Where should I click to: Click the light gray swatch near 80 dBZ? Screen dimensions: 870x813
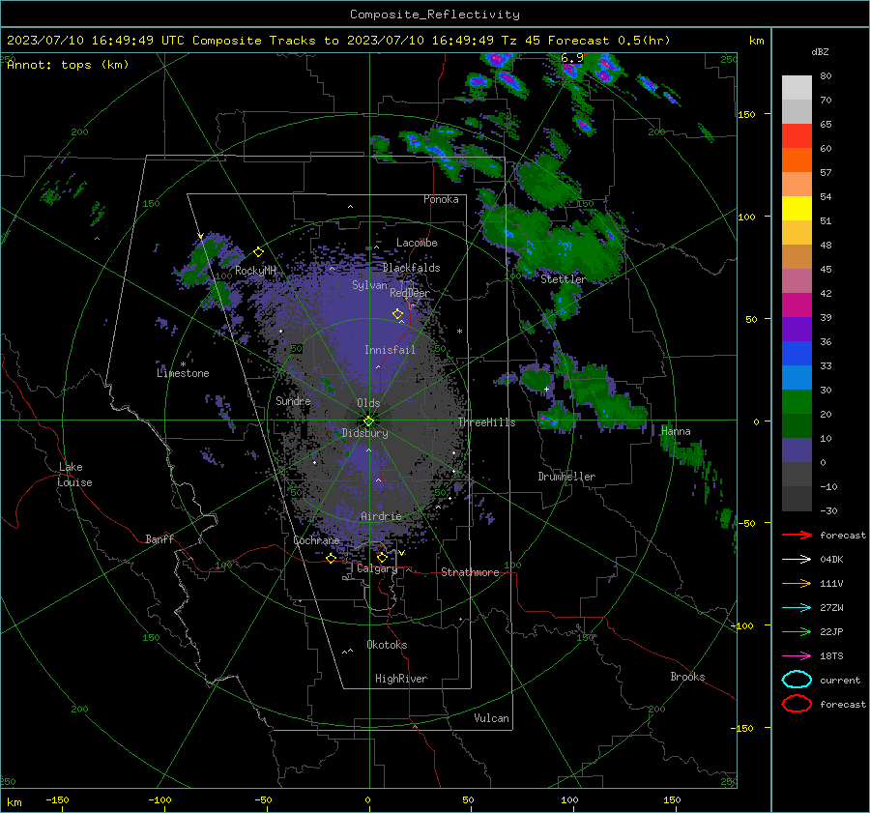click(x=797, y=87)
